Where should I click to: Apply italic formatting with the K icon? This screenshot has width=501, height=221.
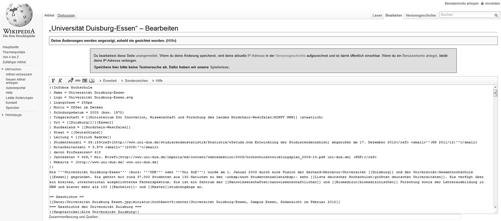(x=60, y=81)
